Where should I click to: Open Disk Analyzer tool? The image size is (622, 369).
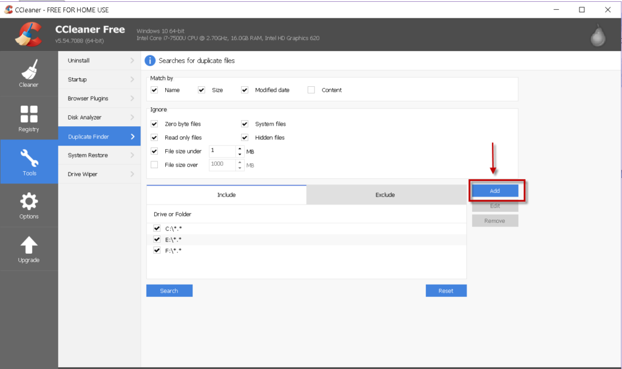click(99, 117)
